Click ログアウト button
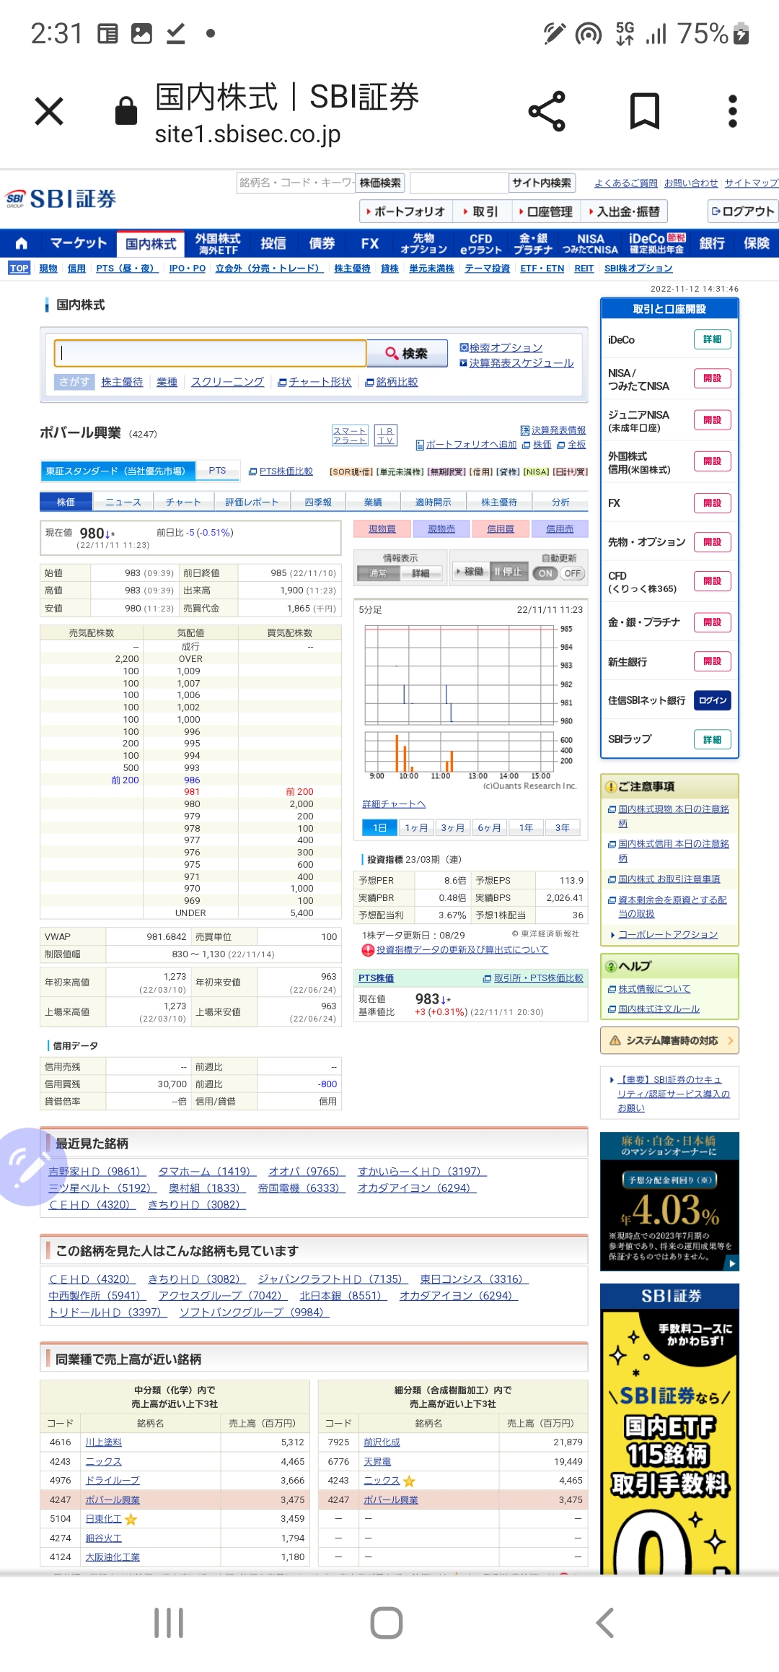779x1672 pixels. (x=743, y=212)
